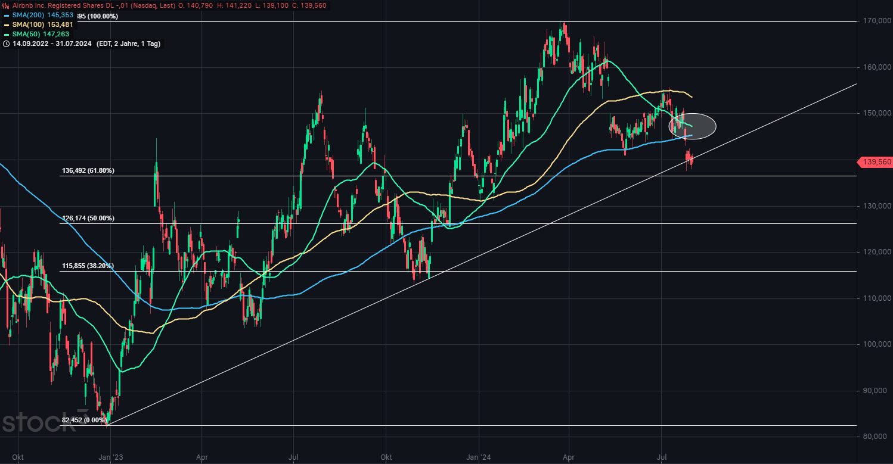Screen dimensions: 893x464
Task: Click the date range 14.09.2022 - 31.07.2024
Action: pos(51,43)
